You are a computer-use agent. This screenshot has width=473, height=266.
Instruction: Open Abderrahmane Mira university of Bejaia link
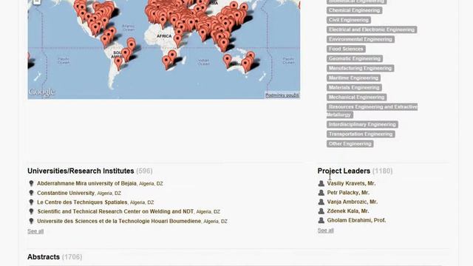click(86, 183)
